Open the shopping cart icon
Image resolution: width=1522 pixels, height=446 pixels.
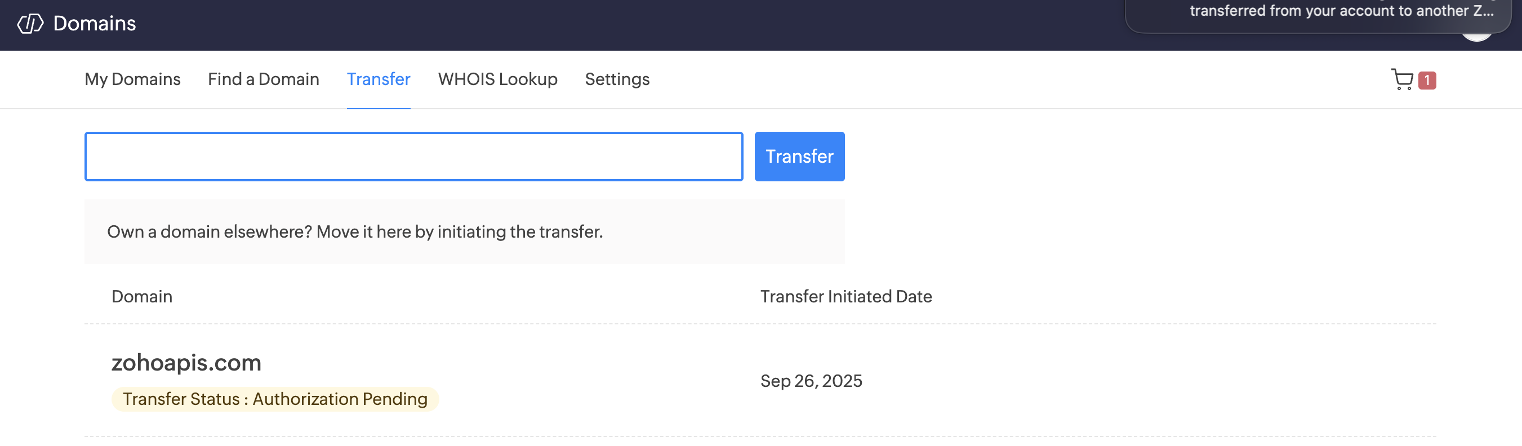tap(1401, 79)
